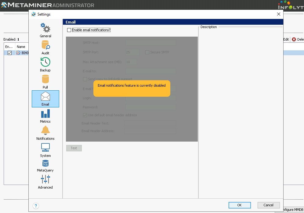Click the BI40 row icon in main window

click(18, 53)
